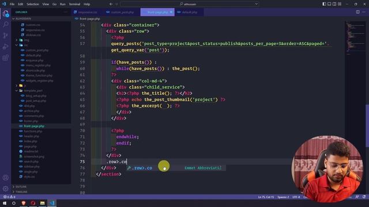This screenshot has height=207, width=369.
Task: Go back with the navigation arrow
Action: (111, 4)
